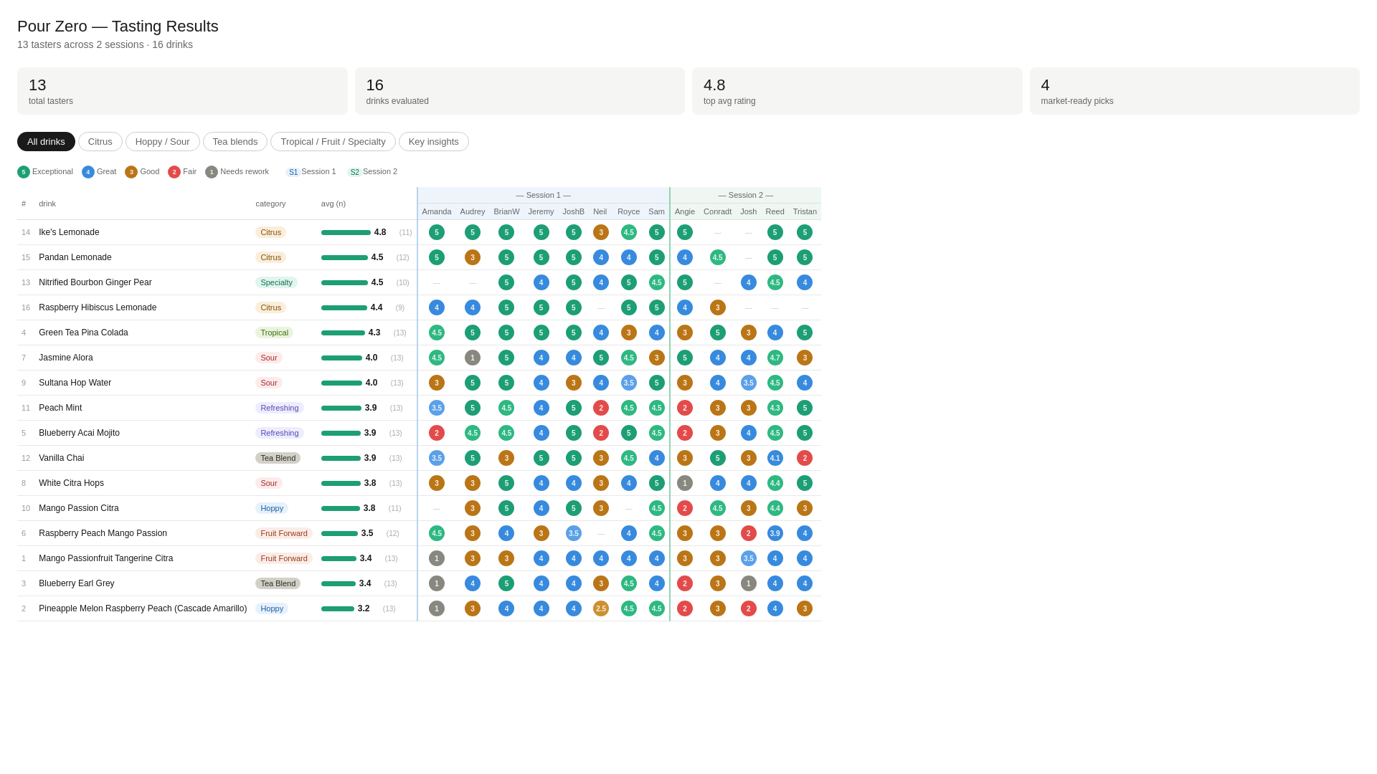Click Nitrified Bourbon Ginger Pear row

point(419,282)
